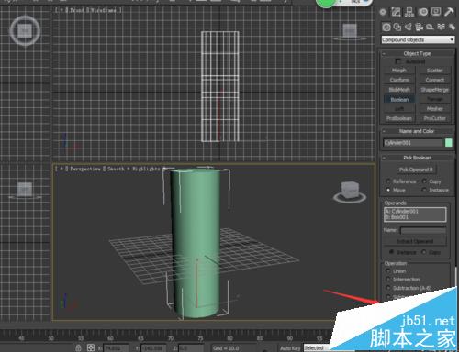Image resolution: width=459 pixels, height=352 pixels.
Task: Choose the Subtraction (A-B) operation
Action: point(388,288)
